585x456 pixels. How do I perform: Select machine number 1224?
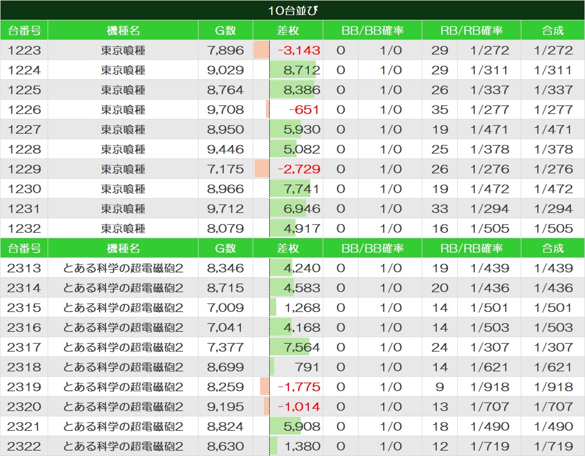coord(24,70)
